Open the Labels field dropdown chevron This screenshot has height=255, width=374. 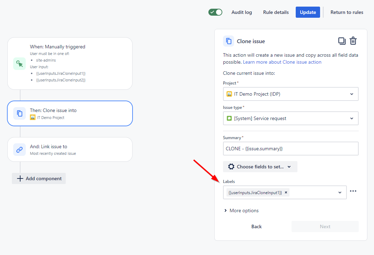point(340,192)
